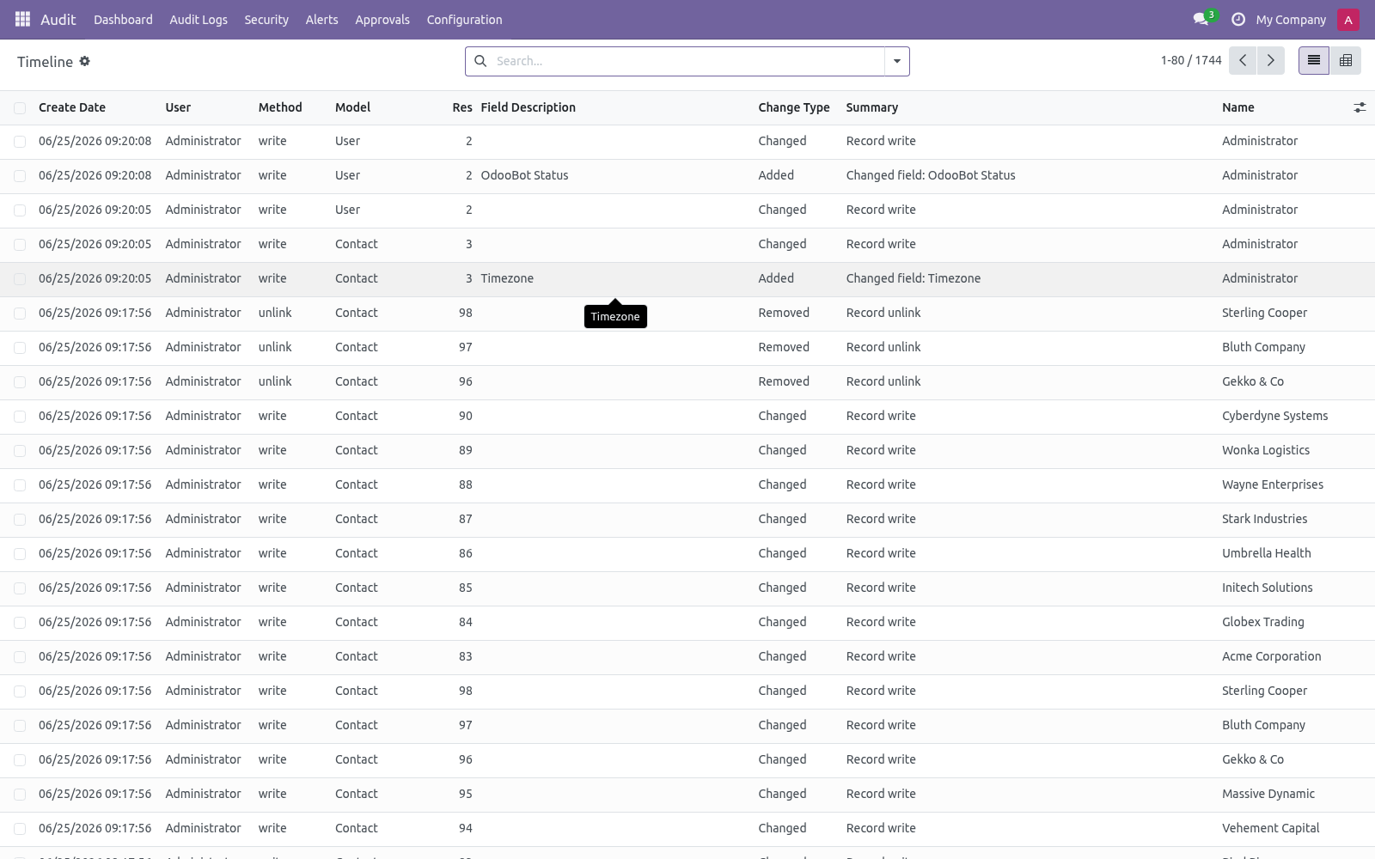1375x859 pixels.
Task: Check the Changed field: Timezone row checkbox
Action: point(20,278)
